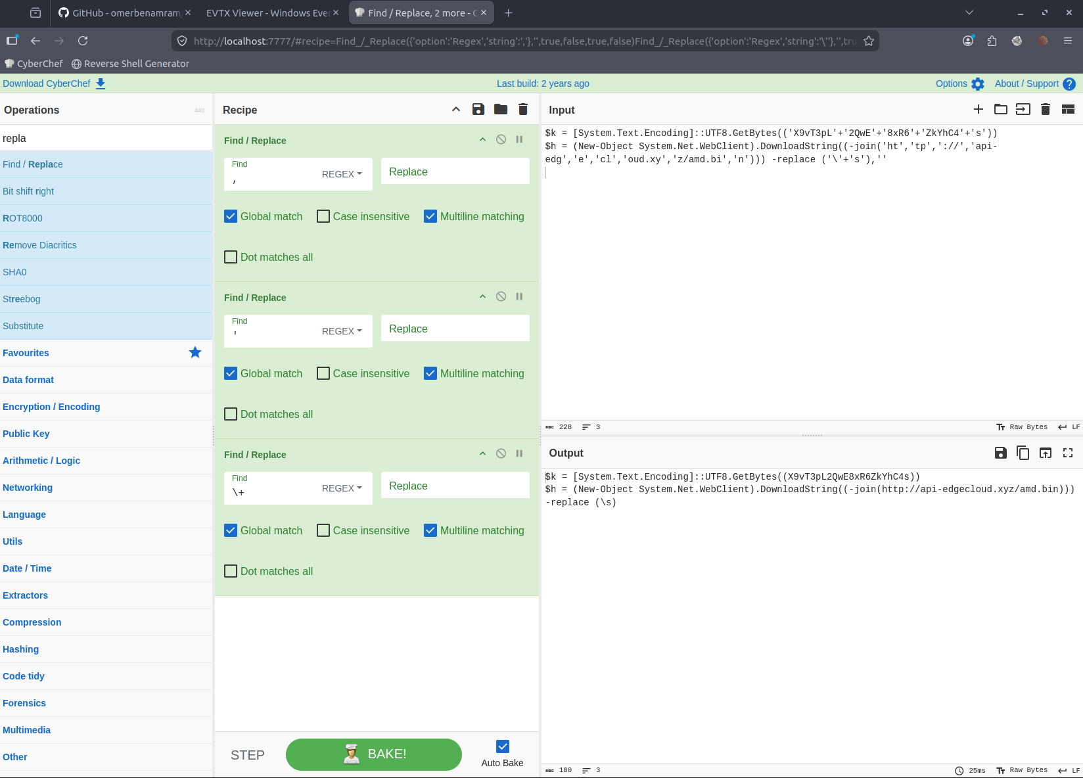1083x778 pixels.
Task: Expand the Favourites category
Action: (106, 353)
